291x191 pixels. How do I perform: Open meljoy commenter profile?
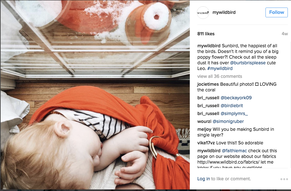click(204, 129)
